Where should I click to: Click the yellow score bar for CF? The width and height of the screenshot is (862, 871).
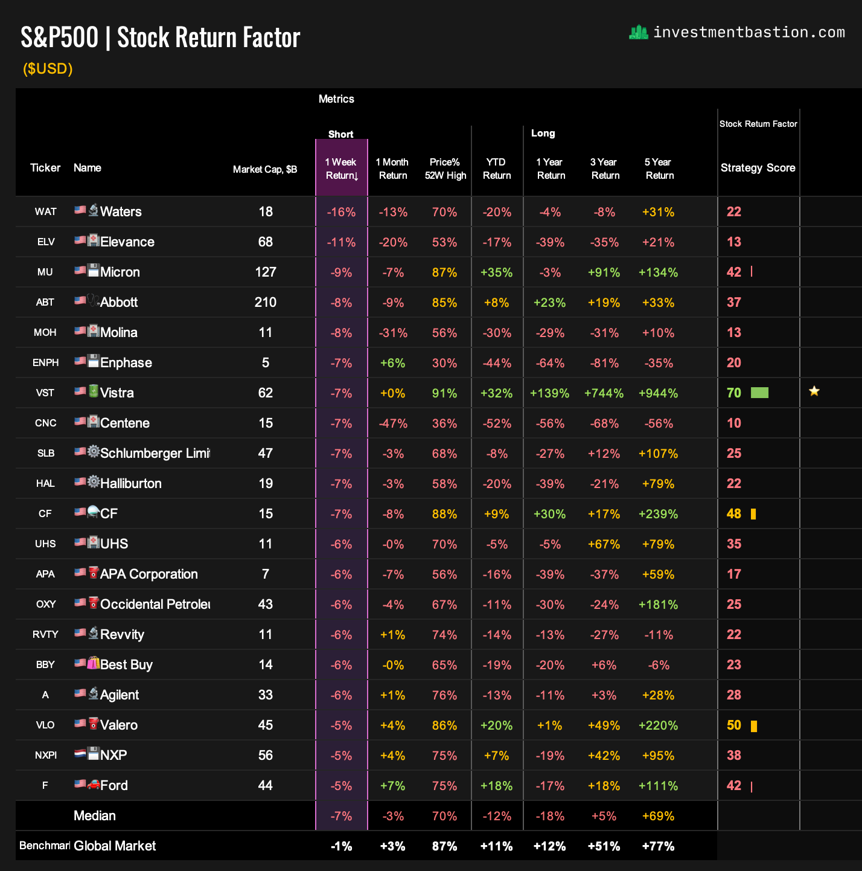(753, 513)
